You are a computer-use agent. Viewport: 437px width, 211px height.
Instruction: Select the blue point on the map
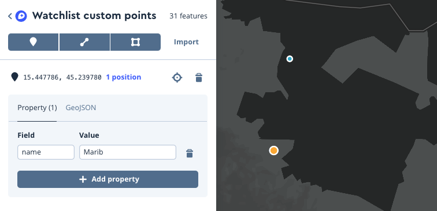[290, 59]
